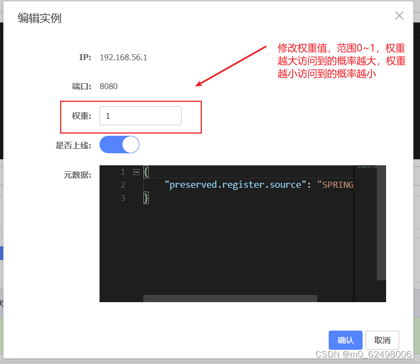
Task: Click the 是否上线 label
Action: (73, 146)
